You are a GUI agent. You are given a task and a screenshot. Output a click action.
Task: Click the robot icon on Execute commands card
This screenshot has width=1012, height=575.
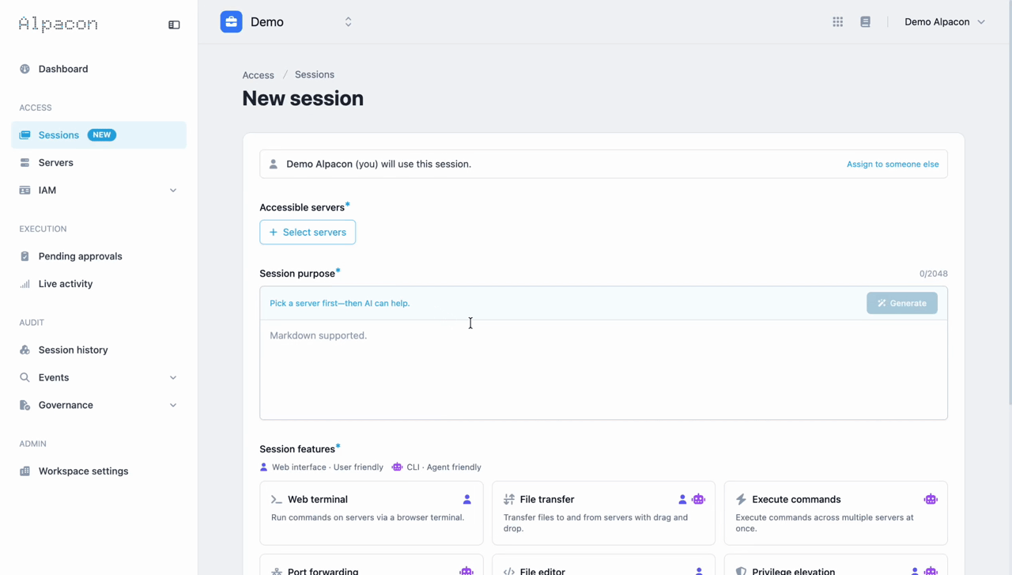(931, 500)
